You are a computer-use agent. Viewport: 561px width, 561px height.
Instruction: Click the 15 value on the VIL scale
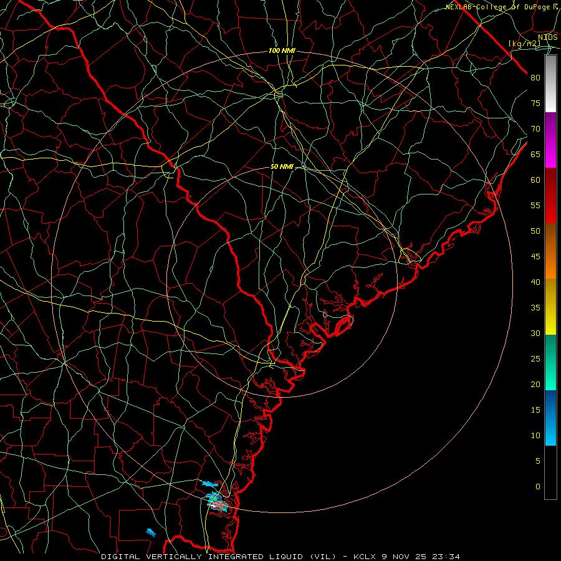click(x=535, y=410)
